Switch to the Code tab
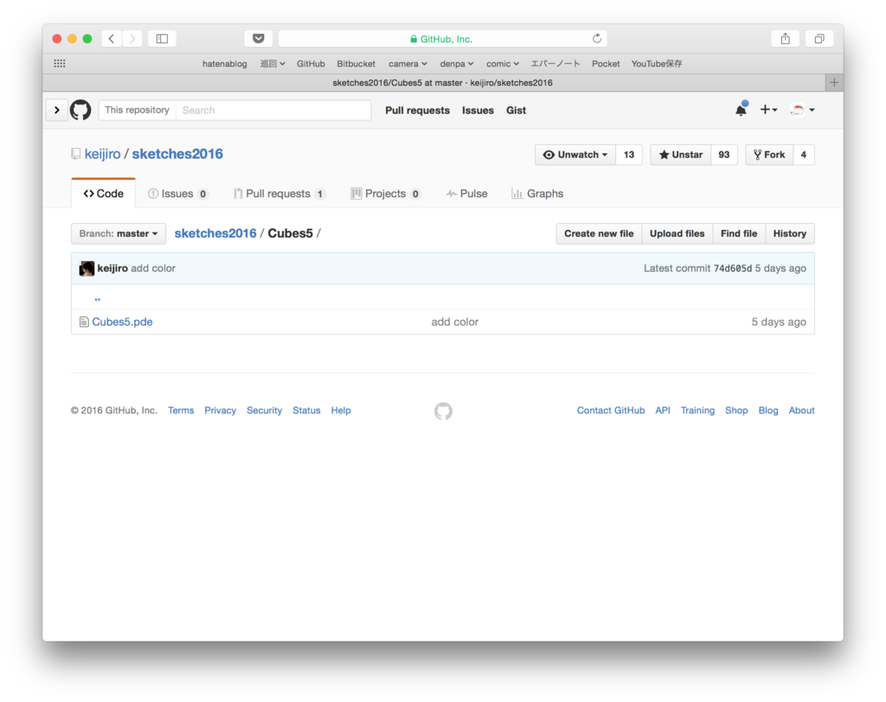The height and width of the screenshot is (702, 886). pyautogui.click(x=104, y=193)
